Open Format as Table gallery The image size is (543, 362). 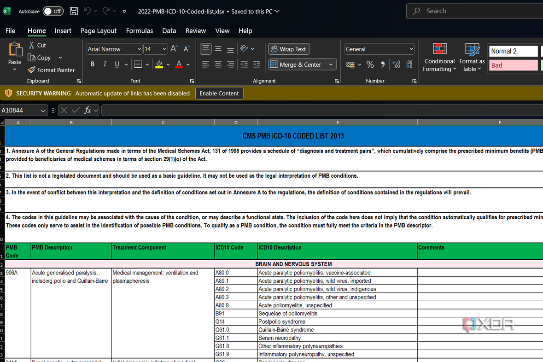point(472,58)
